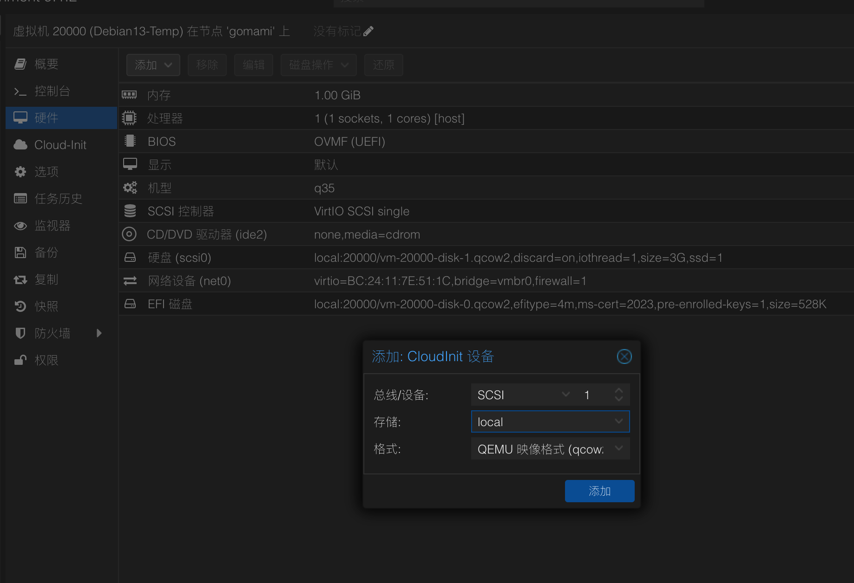Click the console terminal icon in sidebar

pyautogui.click(x=20, y=91)
